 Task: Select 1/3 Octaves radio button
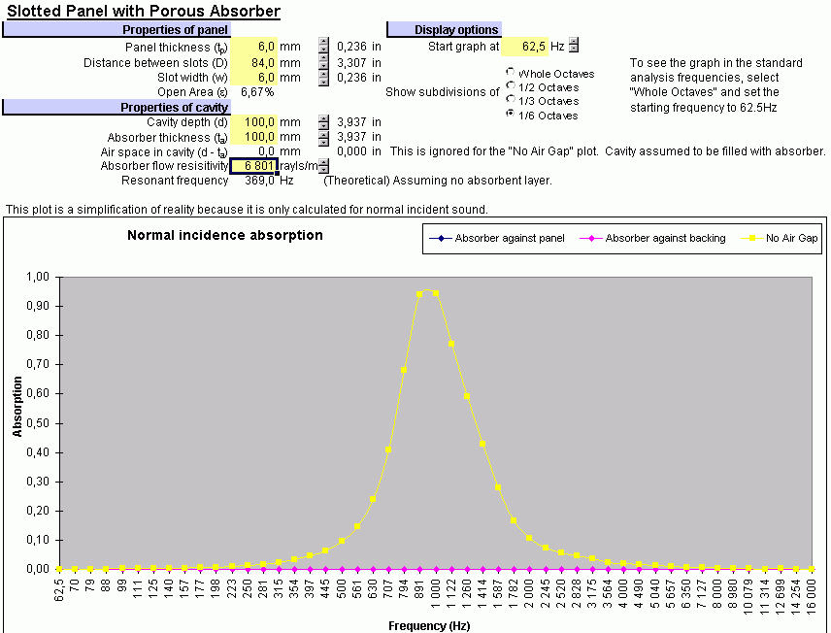(x=511, y=100)
